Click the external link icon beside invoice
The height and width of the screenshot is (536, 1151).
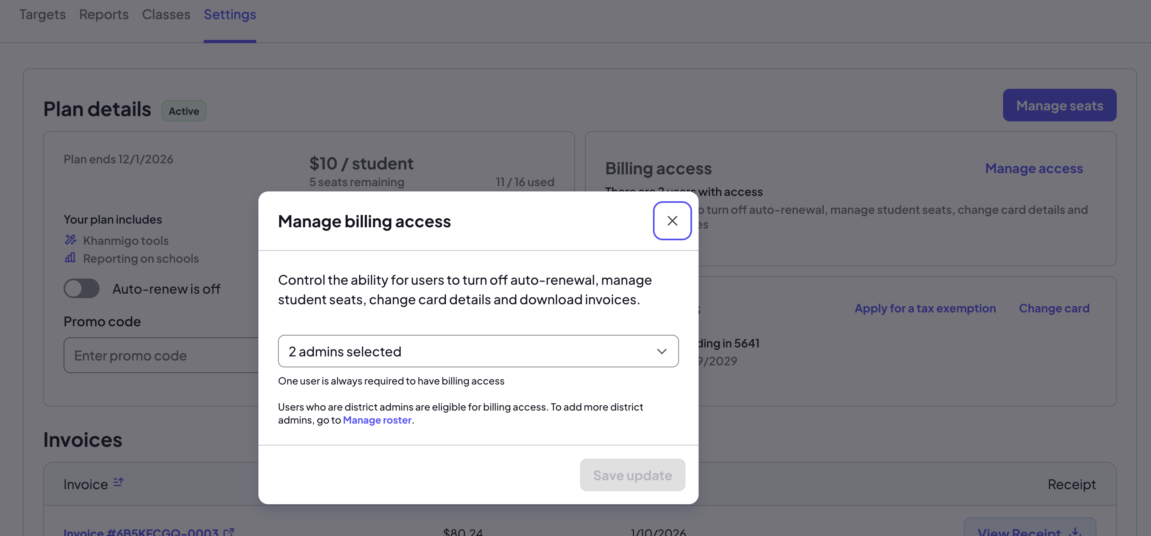pos(229,532)
